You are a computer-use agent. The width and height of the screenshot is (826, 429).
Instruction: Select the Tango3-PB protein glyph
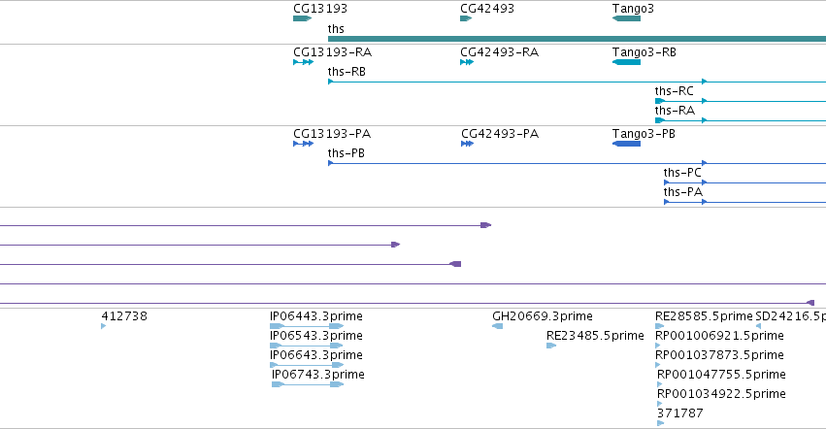626,144
